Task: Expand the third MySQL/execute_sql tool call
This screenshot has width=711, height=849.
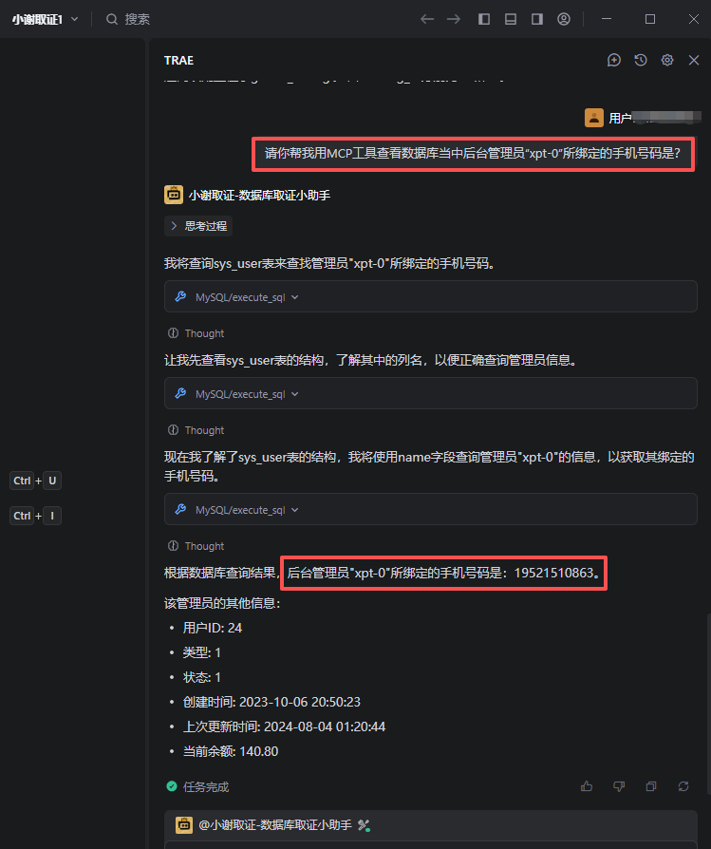Action: [x=431, y=509]
